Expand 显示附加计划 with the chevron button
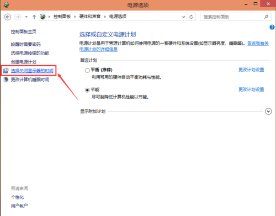This screenshot has width=276, height=216. [268, 112]
